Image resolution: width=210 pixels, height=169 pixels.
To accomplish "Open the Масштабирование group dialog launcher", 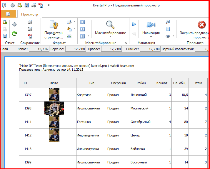I will [126, 43].
